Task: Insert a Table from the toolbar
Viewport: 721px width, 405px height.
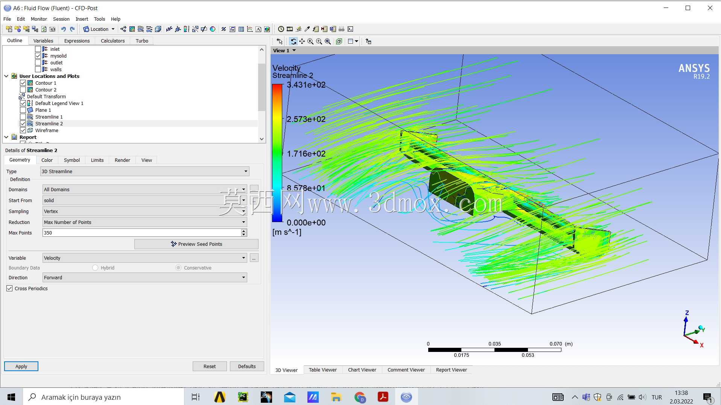Action: click(x=241, y=29)
